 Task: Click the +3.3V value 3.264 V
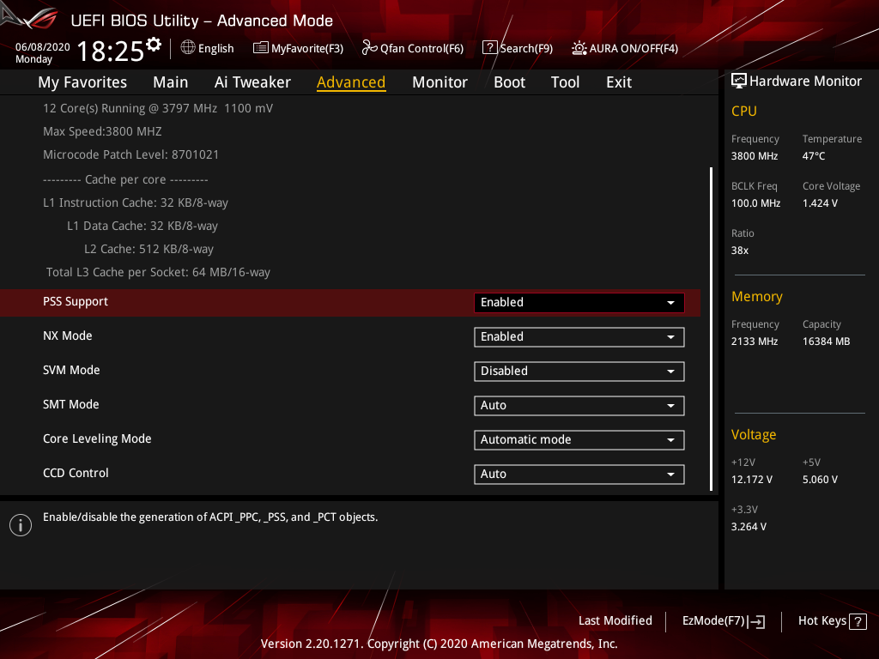749,527
